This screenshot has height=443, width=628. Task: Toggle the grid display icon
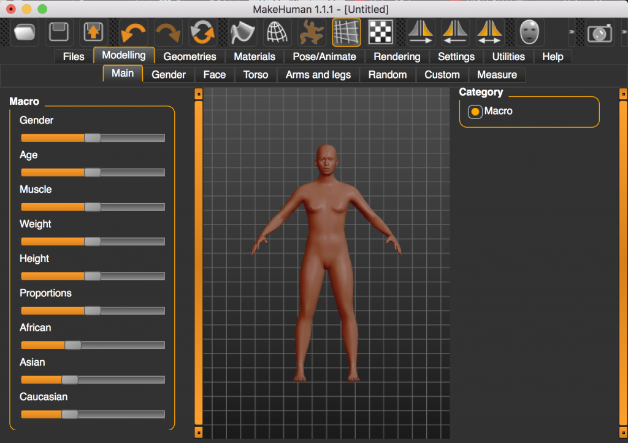point(346,33)
